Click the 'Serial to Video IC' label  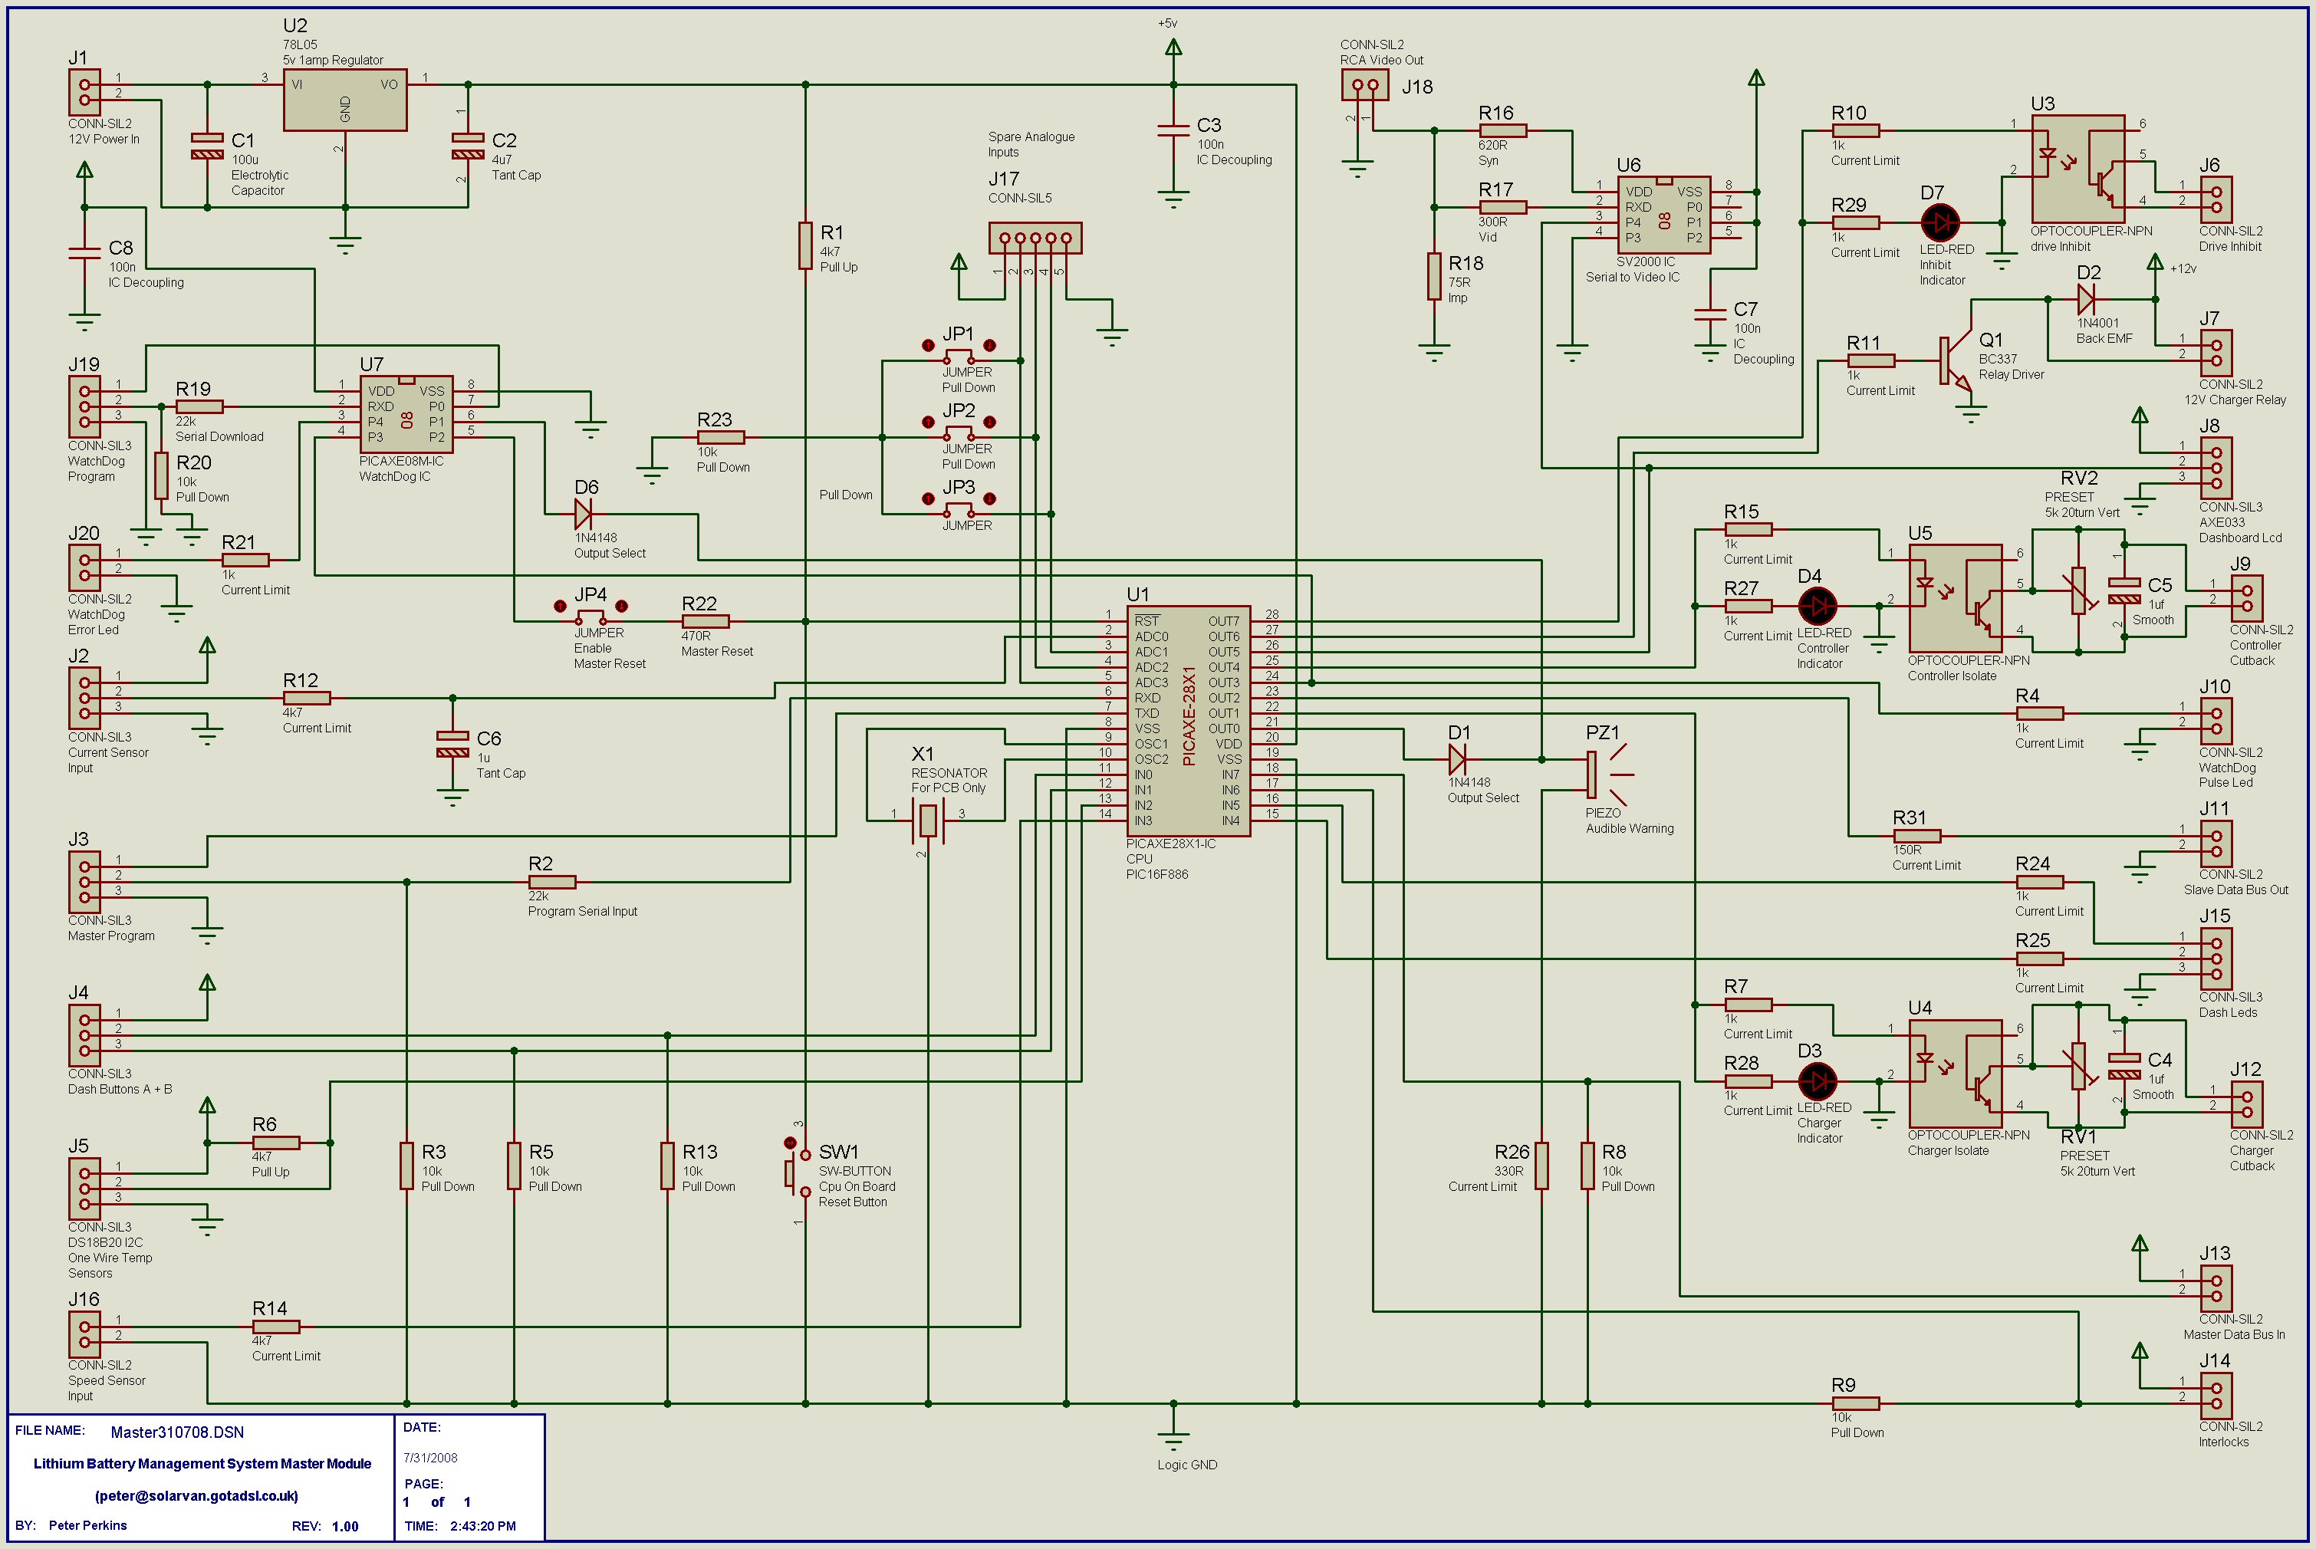click(x=1632, y=278)
